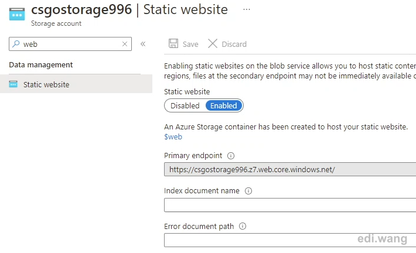The height and width of the screenshot is (253, 416).
Task: Select the Enabled static website option
Action: click(224, 105)
